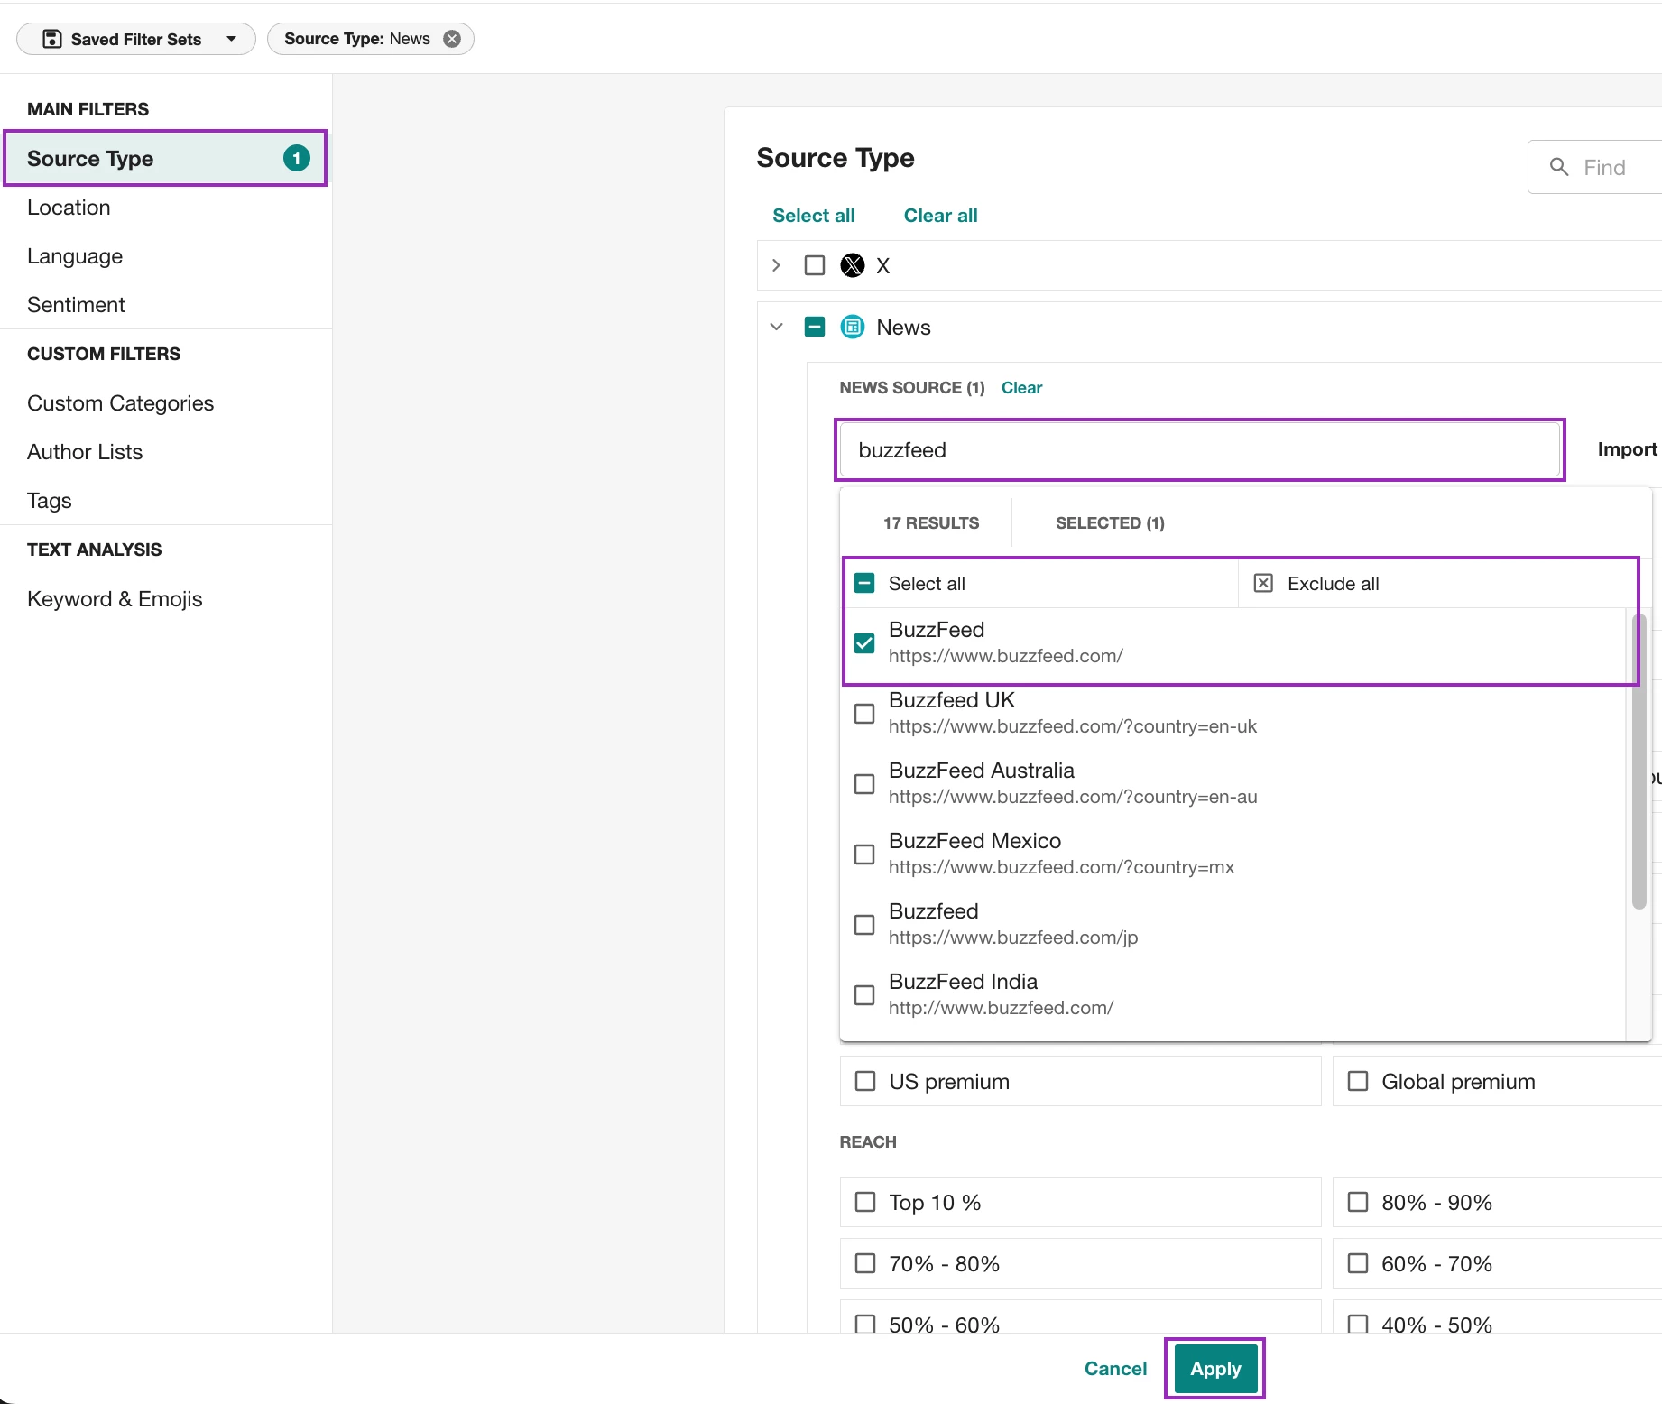Viewport: 1662px width, 1404px height.
Task: Toggle the News partial-selection checkbox
Action: (815, 327)
